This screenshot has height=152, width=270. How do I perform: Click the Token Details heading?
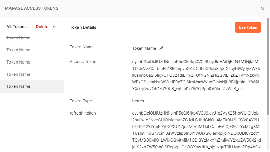(83, 27)
